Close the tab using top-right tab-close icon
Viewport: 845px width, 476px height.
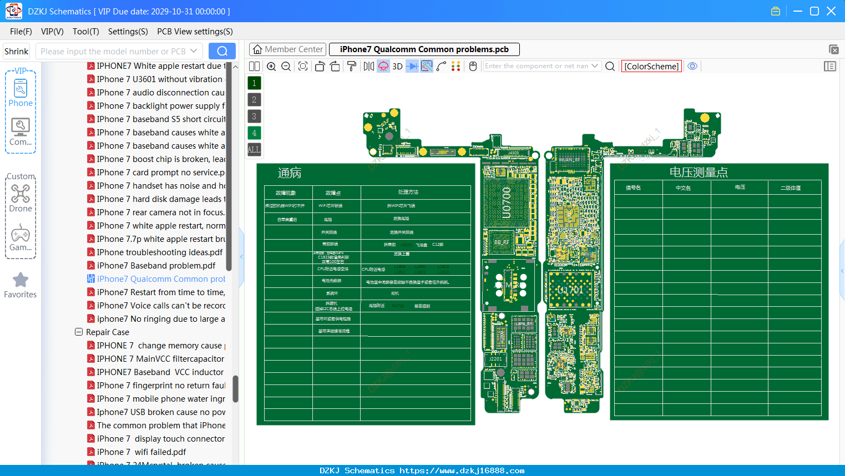click(833, 49)
